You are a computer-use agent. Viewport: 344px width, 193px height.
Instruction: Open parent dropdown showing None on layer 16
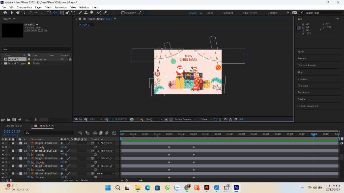click(106, 173)
